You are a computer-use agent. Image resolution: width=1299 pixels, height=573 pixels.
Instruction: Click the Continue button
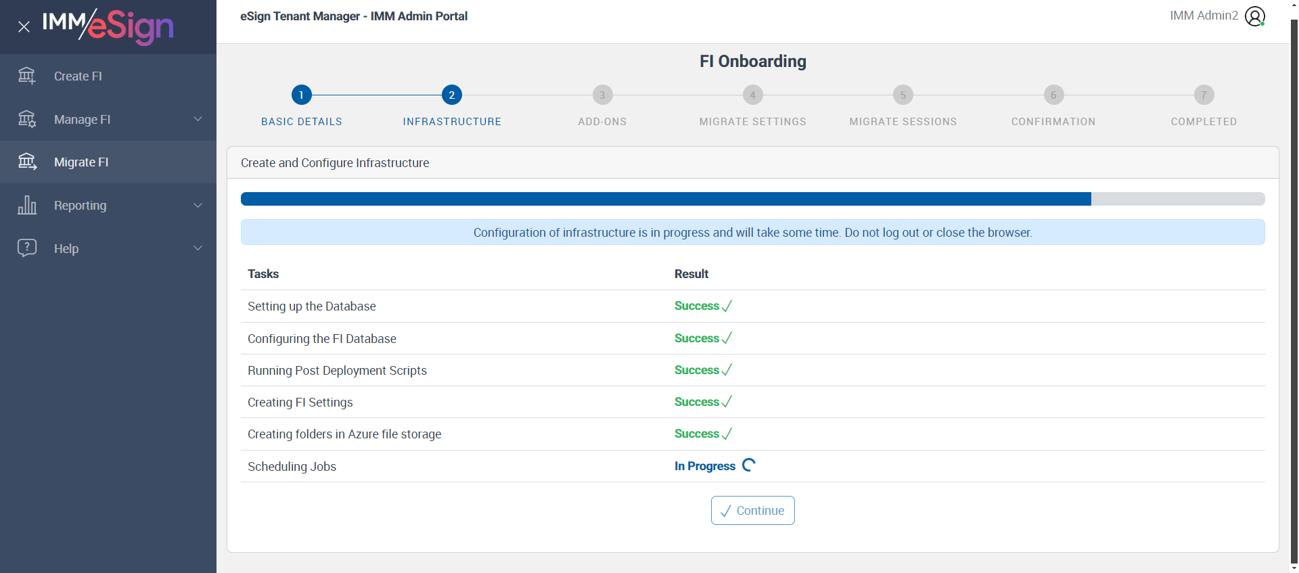753,511
